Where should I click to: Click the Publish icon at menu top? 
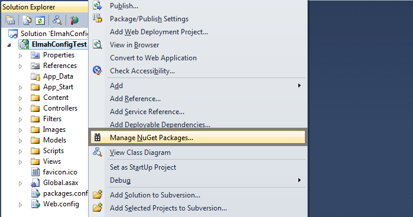click(97, 5)
